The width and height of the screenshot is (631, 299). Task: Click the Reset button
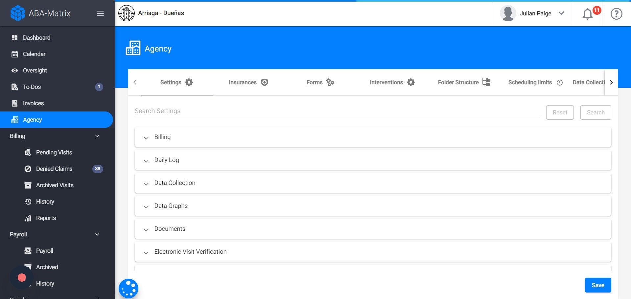560,112
